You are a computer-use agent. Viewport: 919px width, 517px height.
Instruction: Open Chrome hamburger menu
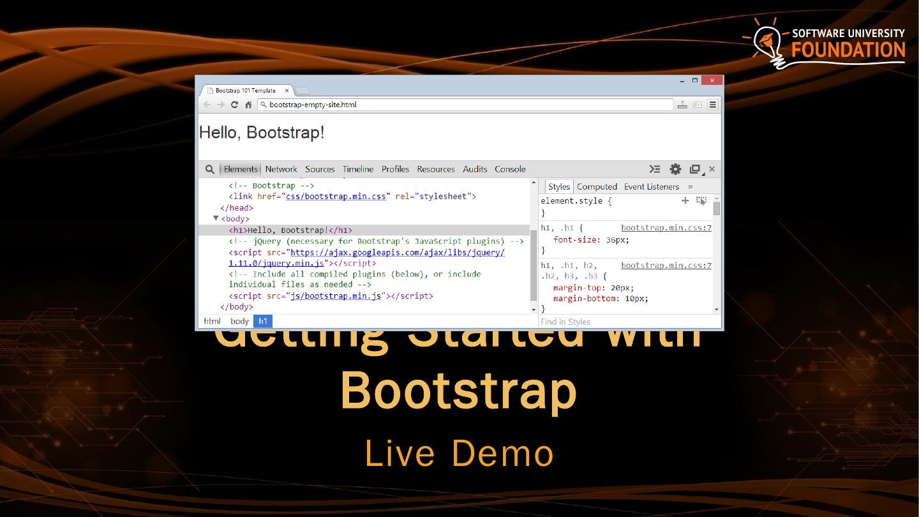[713, 105]
